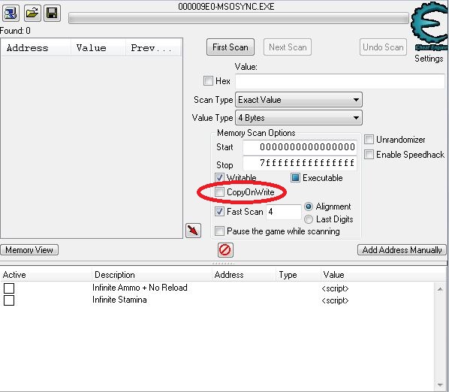This screenshot has height=392, width=449.
Task: Click the Cheat Engine logo
Action: tap(429, 27)
